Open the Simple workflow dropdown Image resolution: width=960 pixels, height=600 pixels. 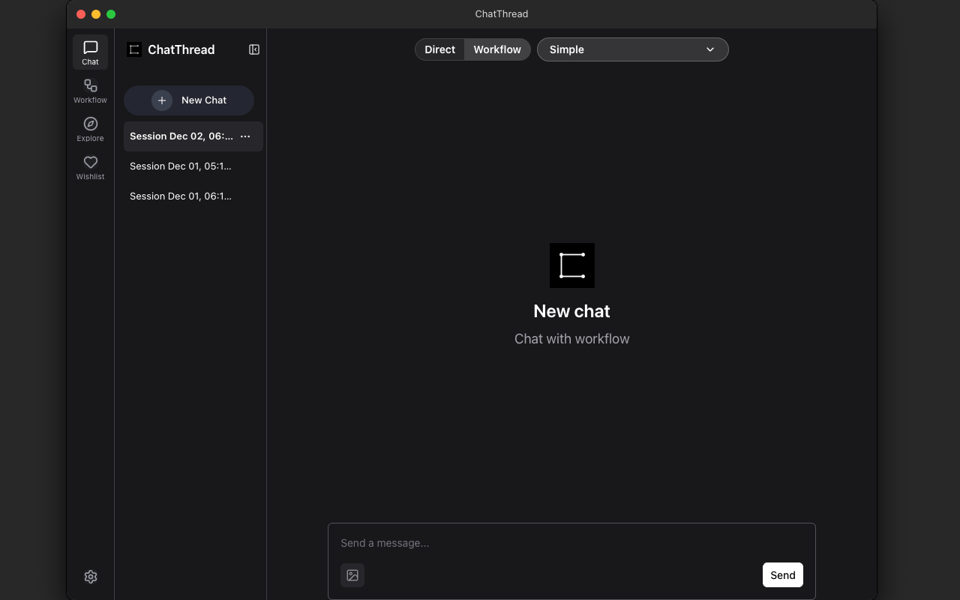point(633,49)
